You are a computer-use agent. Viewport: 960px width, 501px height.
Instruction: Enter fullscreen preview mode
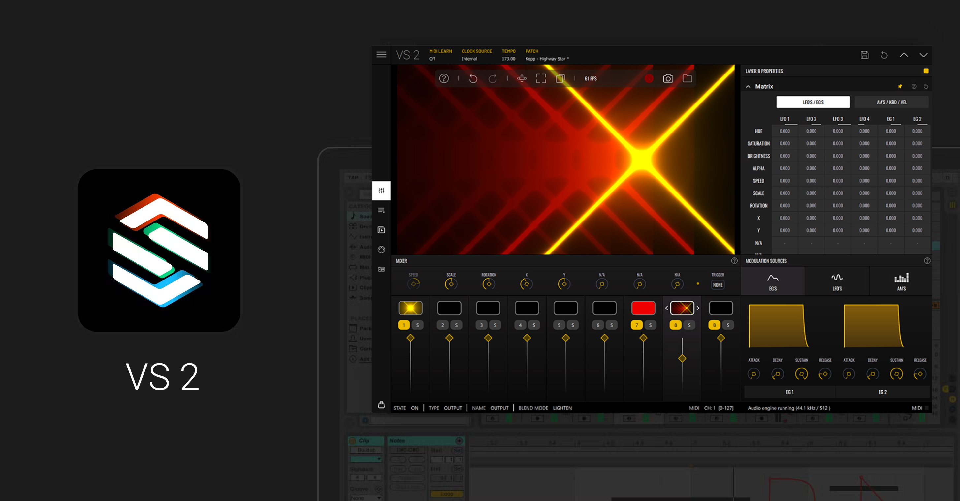541,78
